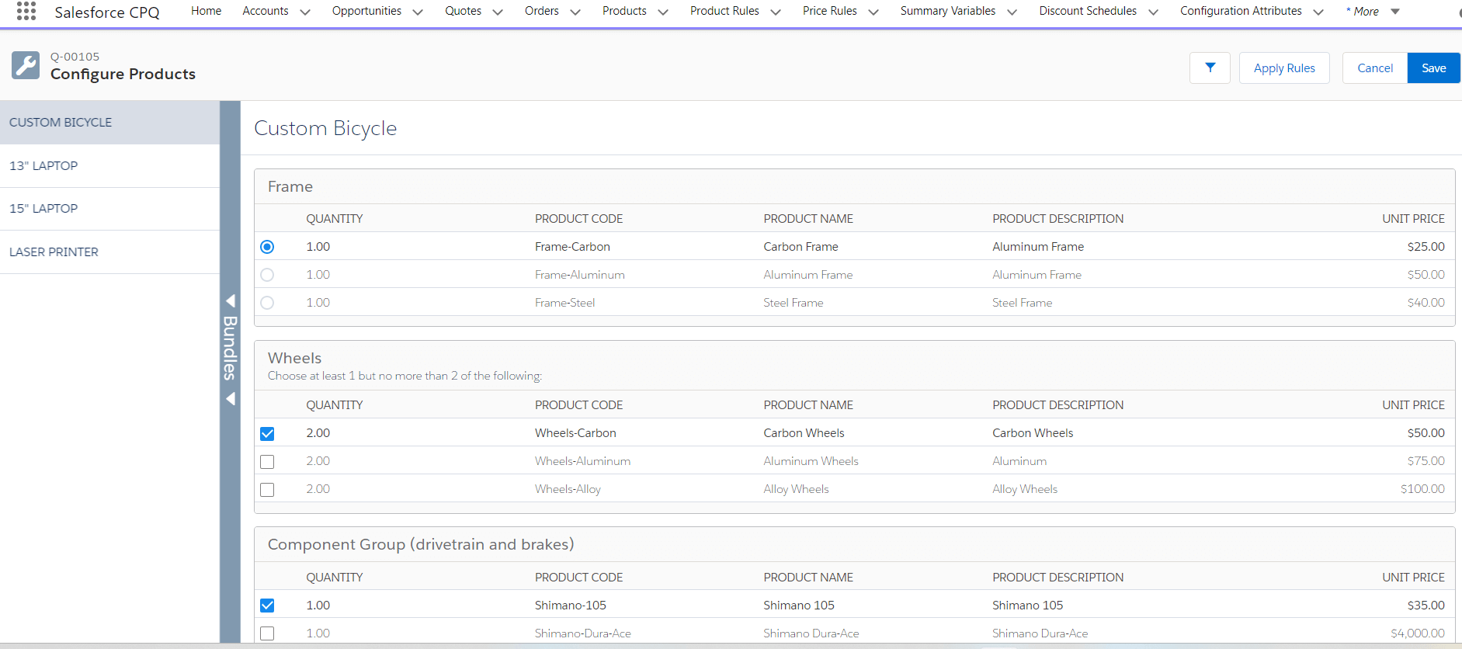Open the App Launcher grid icon
This screenshot has width=1462, height=649.
[26, 11]
